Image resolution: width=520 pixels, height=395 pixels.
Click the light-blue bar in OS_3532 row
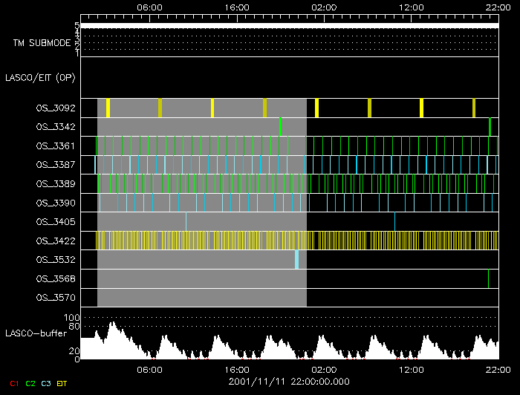(x=296, y=259)
